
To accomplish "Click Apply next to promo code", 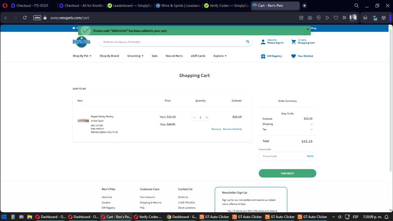I will 310,156.
